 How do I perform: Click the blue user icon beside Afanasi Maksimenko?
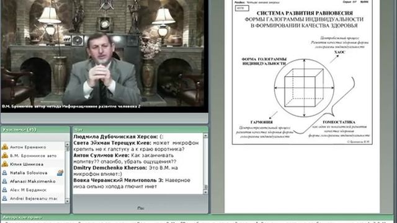(5, 181)
